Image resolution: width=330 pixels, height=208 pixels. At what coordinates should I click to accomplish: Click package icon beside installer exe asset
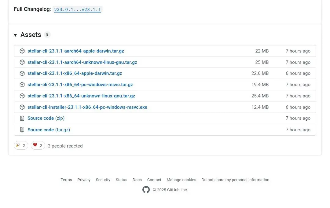22,107
